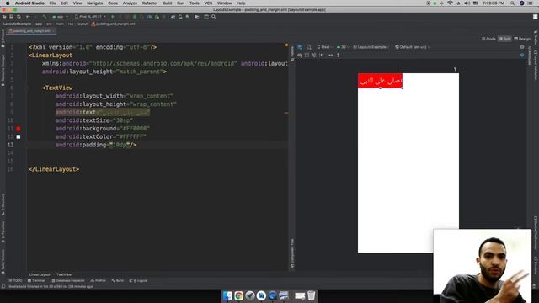Click the opening <TextView tag line
This screenshot has width=539, height=303.
[57, 88]
